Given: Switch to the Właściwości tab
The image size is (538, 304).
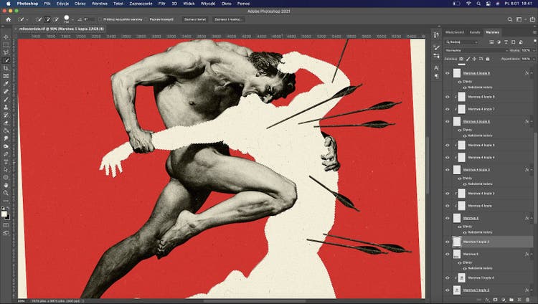Looking at the screenshot, I should coord(455,32).
